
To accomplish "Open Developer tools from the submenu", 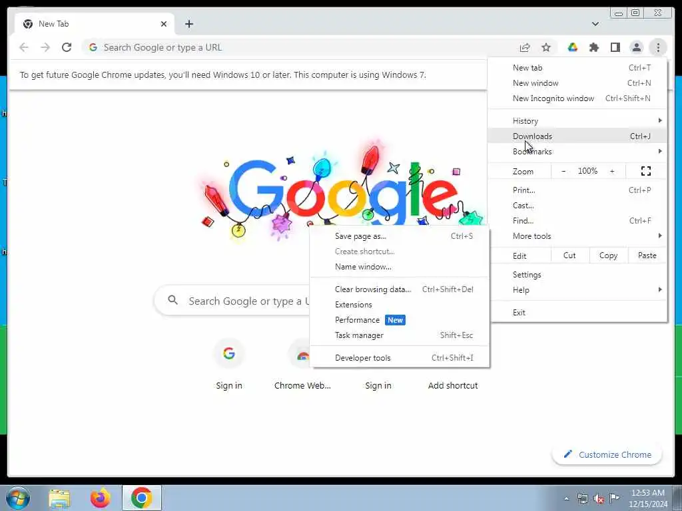I will pyautogui.click(x=400, y=357).
